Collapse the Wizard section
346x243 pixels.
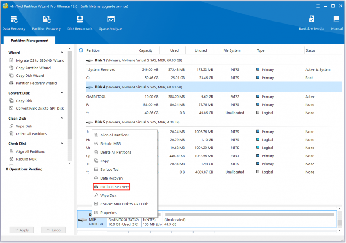point(62,52)
